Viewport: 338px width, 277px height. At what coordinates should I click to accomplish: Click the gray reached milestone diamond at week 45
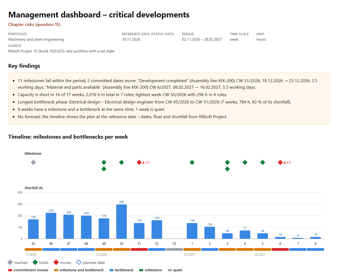[33, 162]
